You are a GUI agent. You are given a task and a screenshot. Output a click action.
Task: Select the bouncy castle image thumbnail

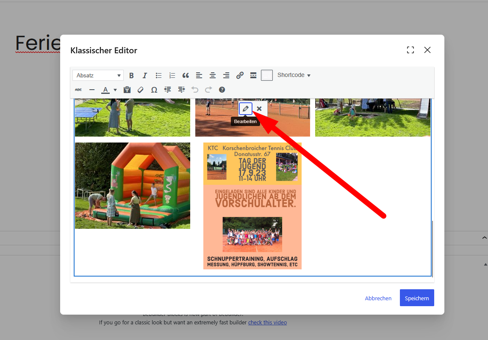tap(133, 186)
